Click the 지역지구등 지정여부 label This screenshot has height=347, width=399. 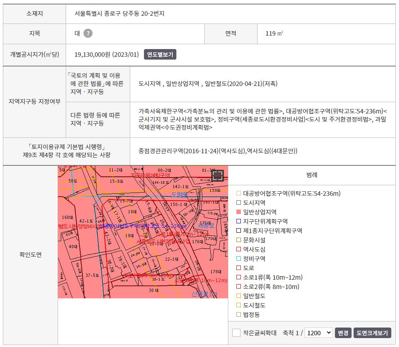click(x=34, y=101)
